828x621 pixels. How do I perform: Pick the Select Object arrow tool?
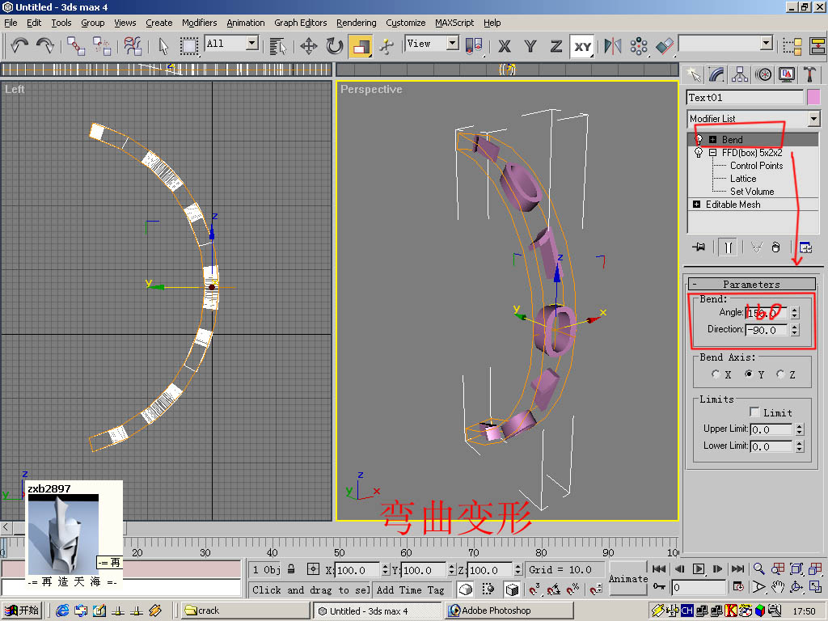[x=163, y=46]
